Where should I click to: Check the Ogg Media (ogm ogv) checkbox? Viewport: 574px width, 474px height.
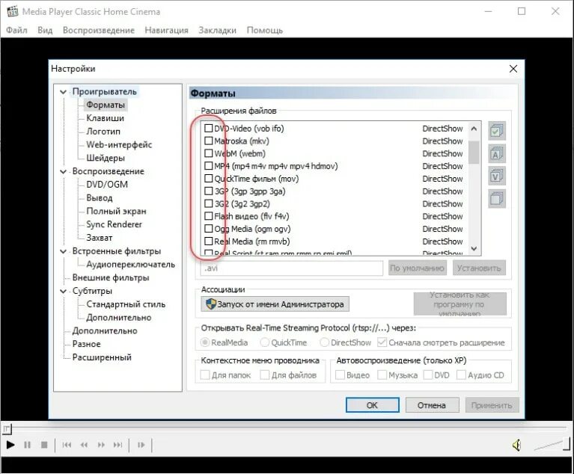pos(208,229)
